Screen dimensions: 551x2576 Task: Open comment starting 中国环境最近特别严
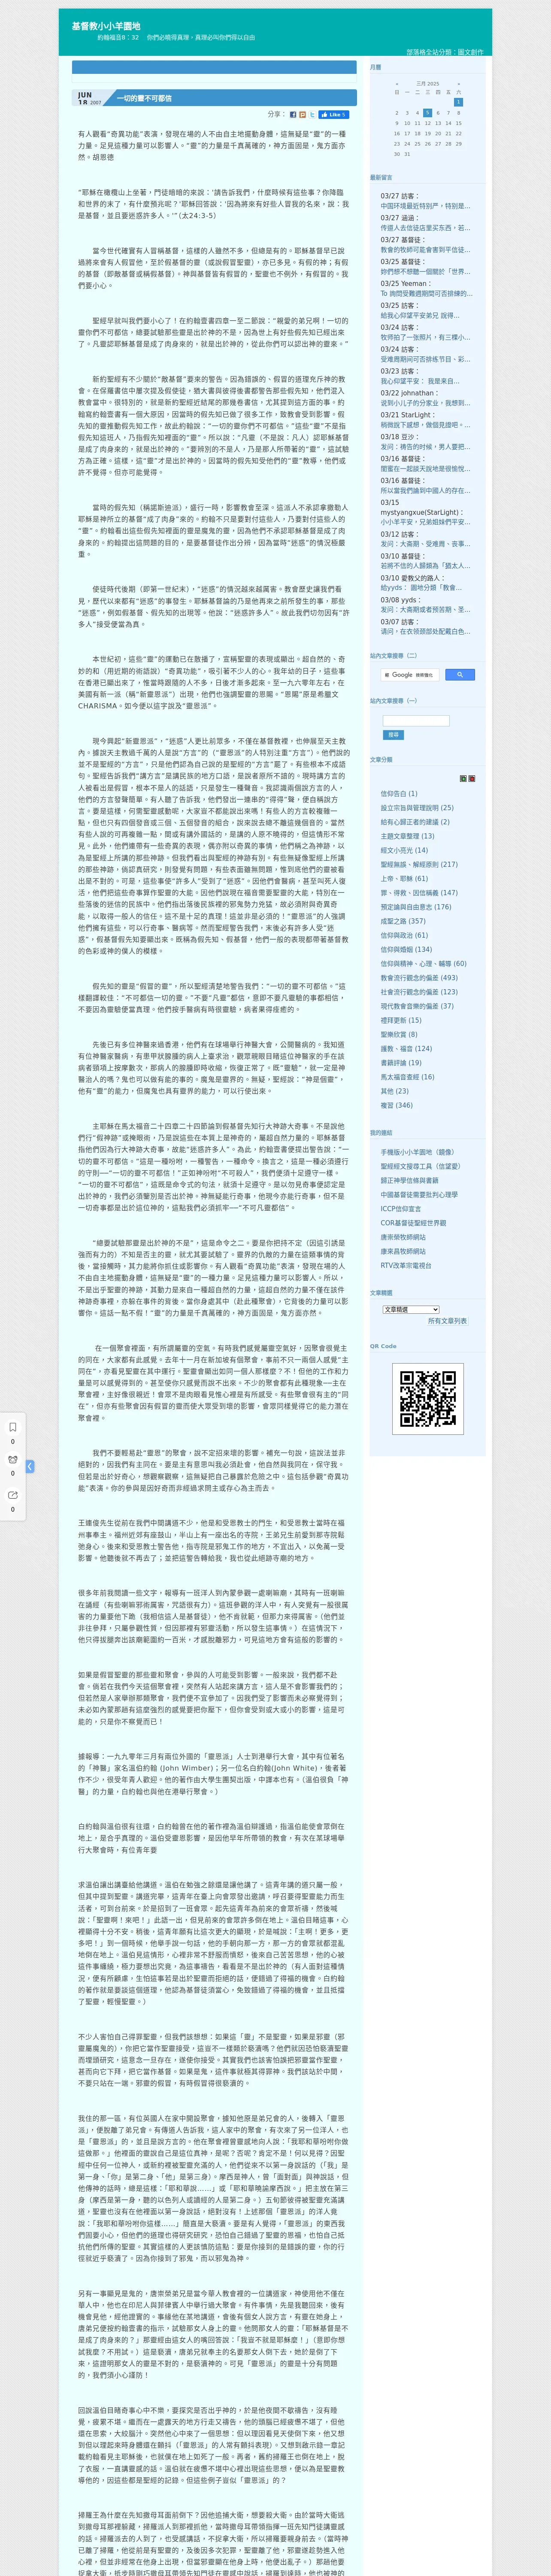425,206
